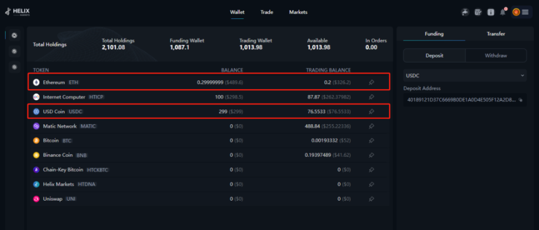The height and width of the screenshot is (230, 539).
Task: Click the Bitcoin orange token logo icon
Action: (x=36, y=141)
